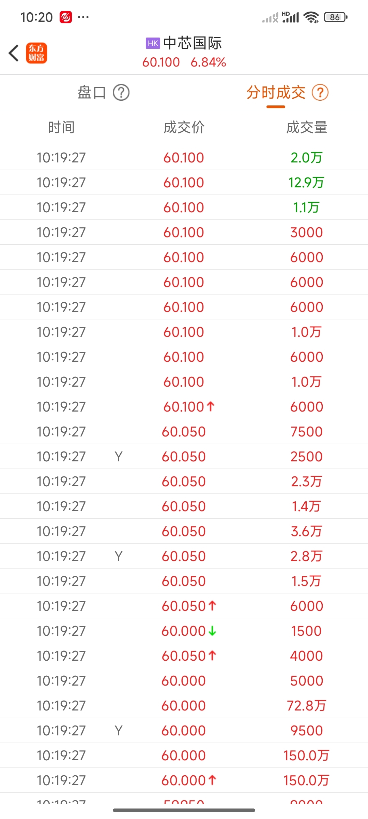Tap the 时间 column header
The image size is (368, 819).
coord(61,127)
